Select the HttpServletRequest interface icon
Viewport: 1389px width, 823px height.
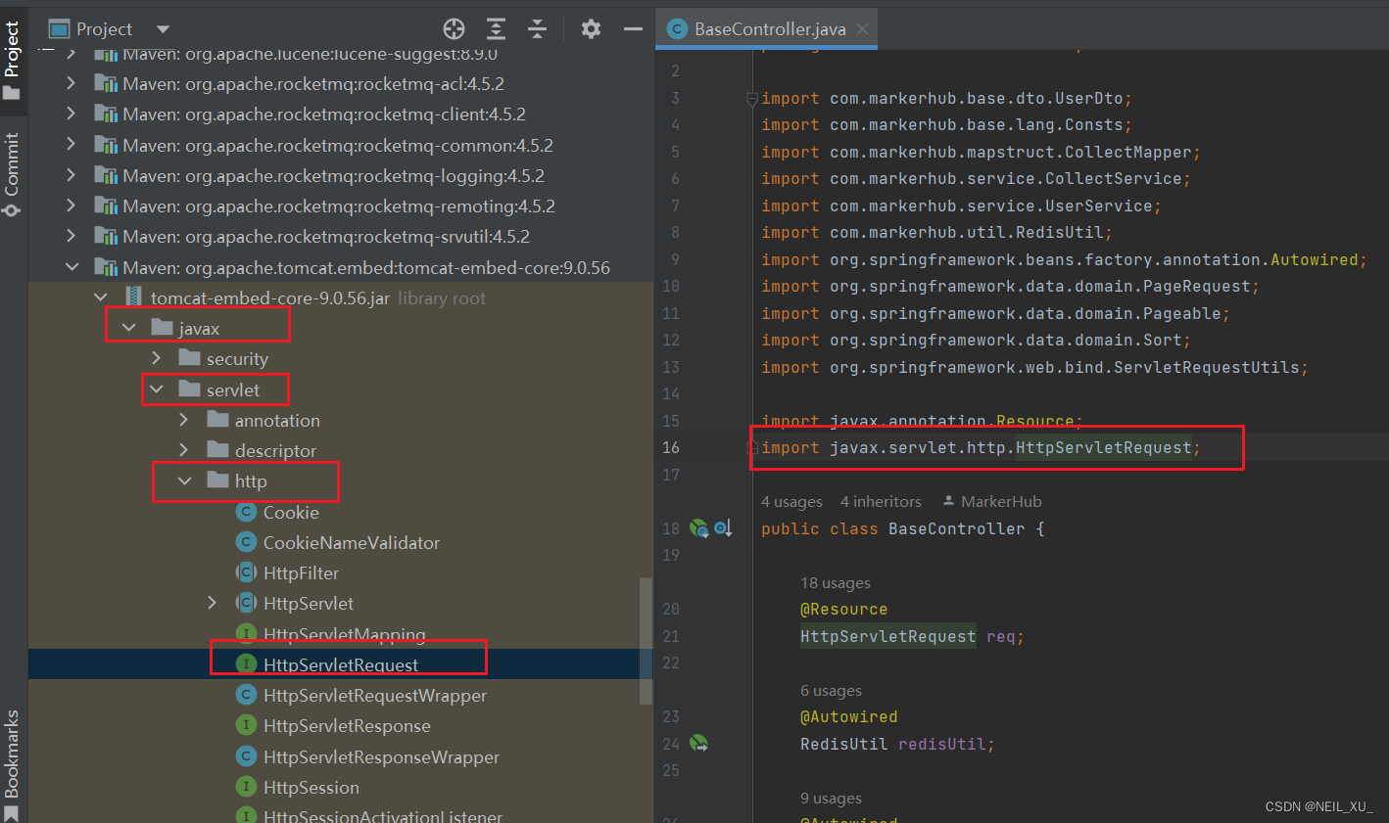coord(247,664)
